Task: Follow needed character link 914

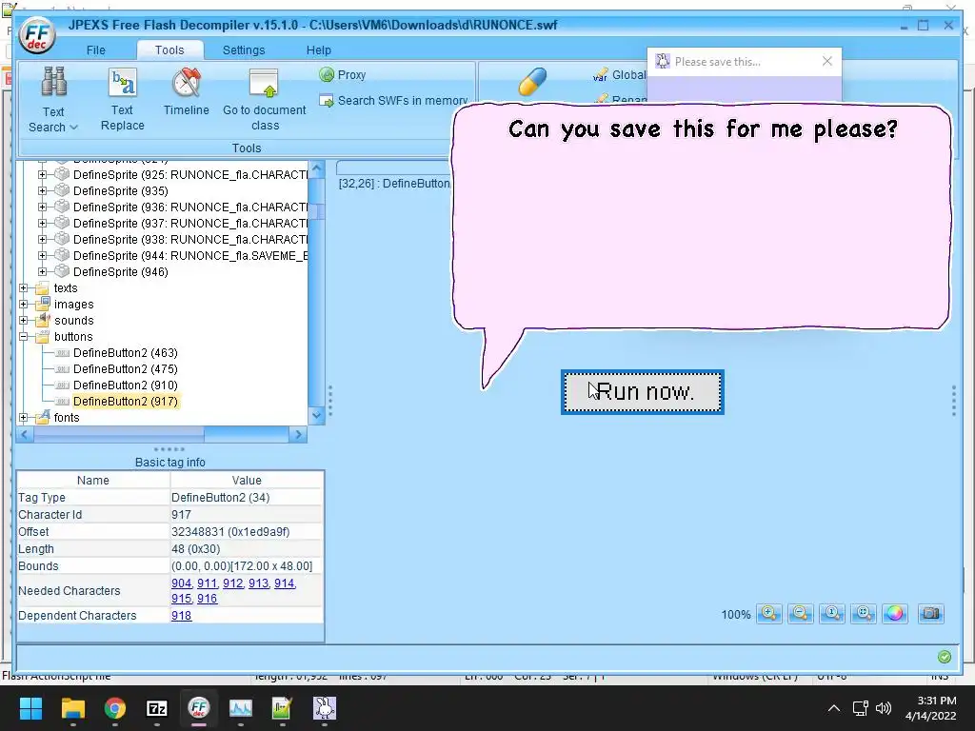Action: (284, 583)
